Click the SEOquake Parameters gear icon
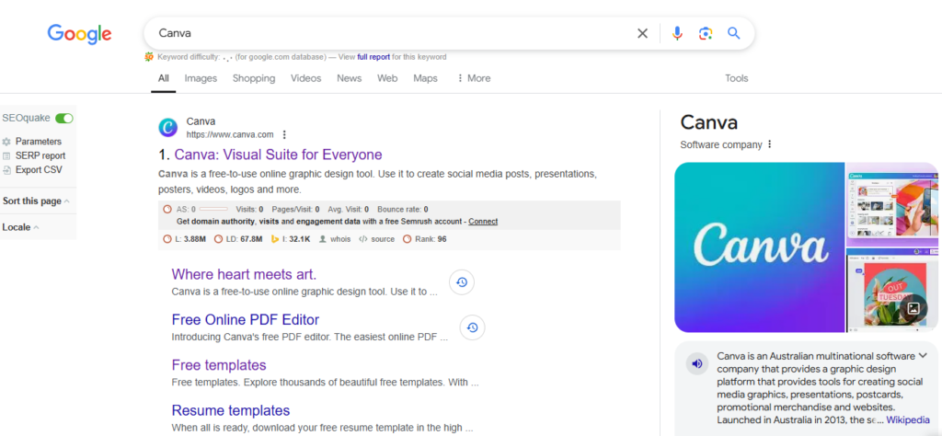The height and width of the screenshot is (436, 942). coord(6,142)
